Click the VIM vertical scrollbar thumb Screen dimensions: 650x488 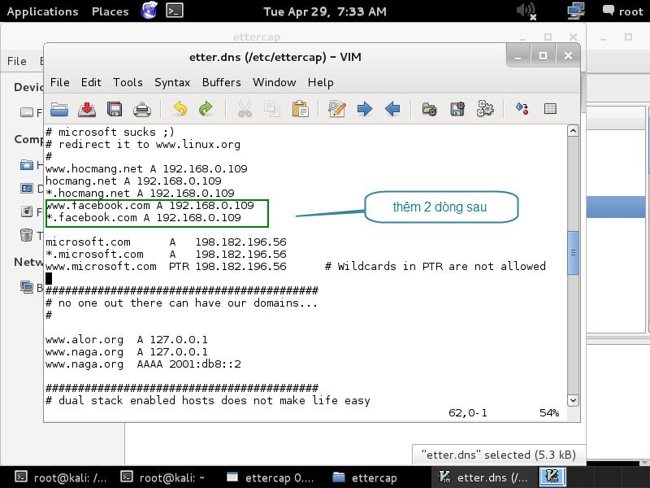coord(573,252)
